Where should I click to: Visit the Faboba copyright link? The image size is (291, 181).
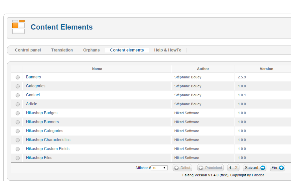(258, 175)
